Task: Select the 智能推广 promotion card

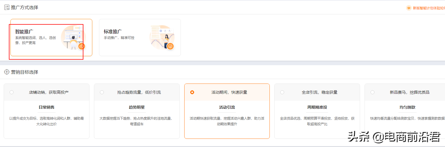Action: (51, 38)
